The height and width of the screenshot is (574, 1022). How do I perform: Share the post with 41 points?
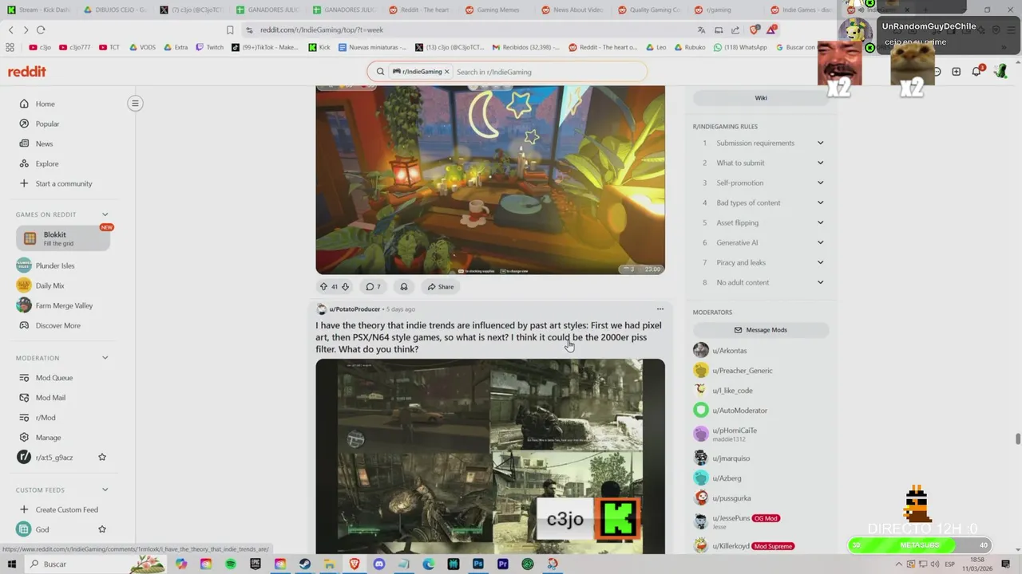coord(440,287)
